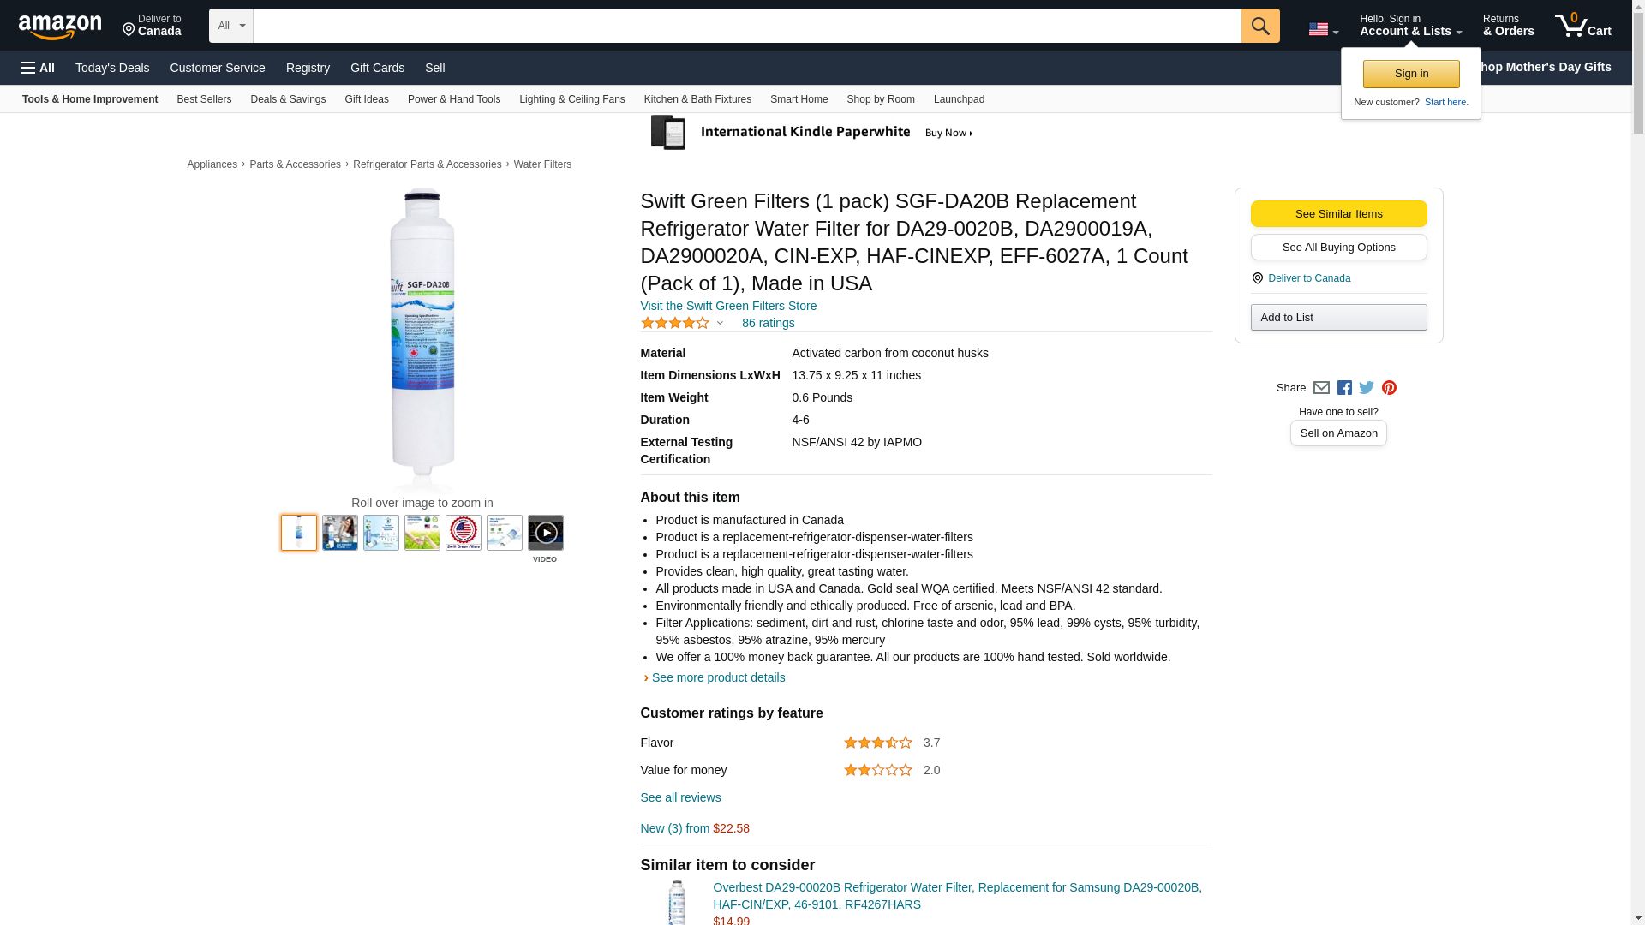Open the shopping cart icon

click(x=1582, y=26)
